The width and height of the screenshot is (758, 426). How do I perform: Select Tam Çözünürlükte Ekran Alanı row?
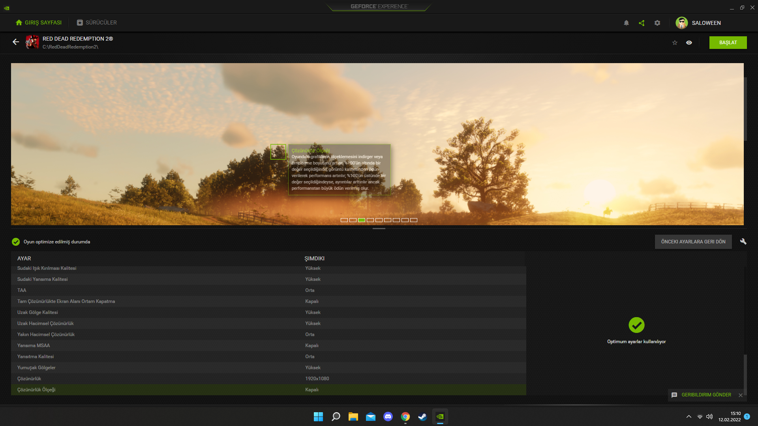tap(268, 301)
